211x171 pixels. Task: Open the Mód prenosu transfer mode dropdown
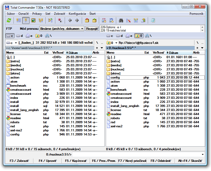[x=62, y=29]
